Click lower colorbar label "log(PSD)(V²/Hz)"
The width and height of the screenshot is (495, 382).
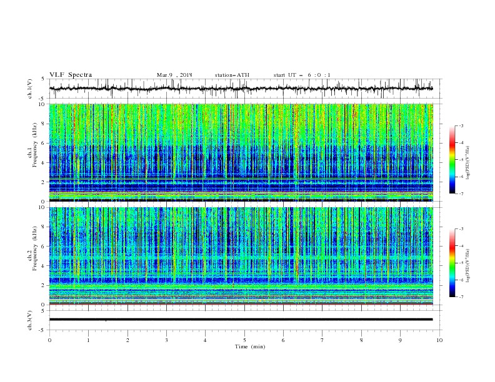tap(468, 266)
